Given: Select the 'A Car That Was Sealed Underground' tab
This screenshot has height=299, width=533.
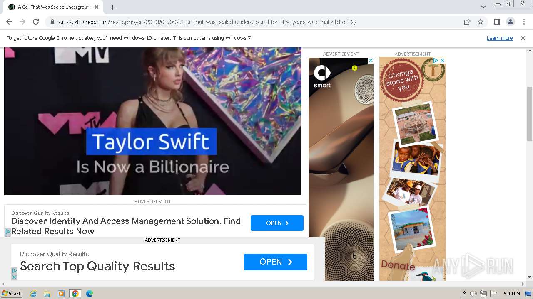Looking at the screenshot, I should [54, 7].
